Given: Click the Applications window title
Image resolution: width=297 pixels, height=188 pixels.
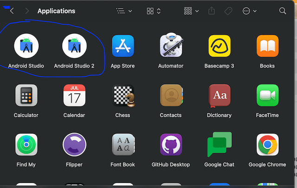Looking at the screenshot, I should 57,11.
